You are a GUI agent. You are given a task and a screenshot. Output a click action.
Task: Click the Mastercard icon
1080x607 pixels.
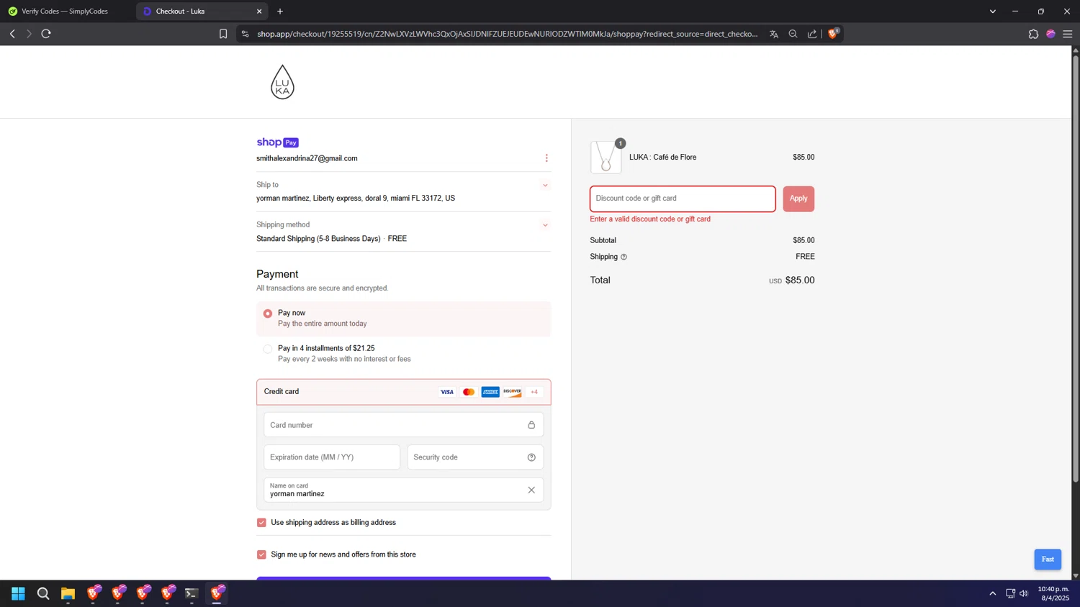(x=469, y=392)
